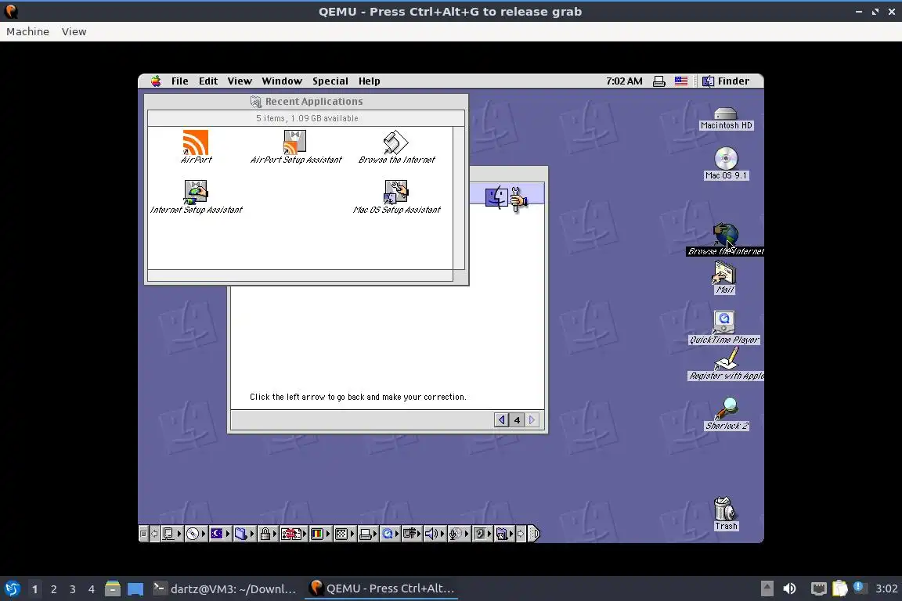Viewport: 902px width, 601px height.
Task: Click the printer selector control strip module
Action: pyautogui.click(x=366, y=534)
